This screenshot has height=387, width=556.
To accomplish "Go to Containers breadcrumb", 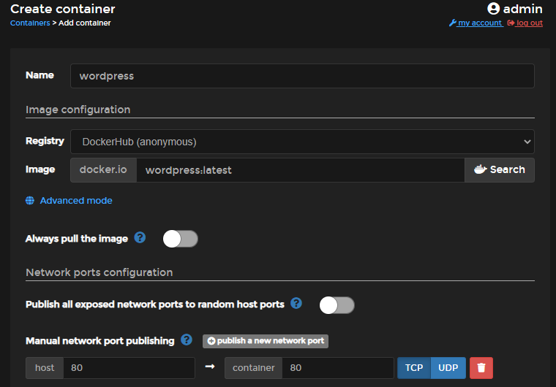I will coord(30,23).
